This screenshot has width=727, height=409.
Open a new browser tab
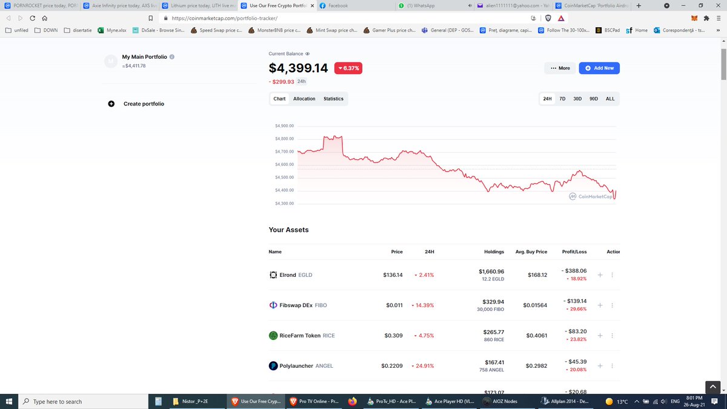coord(639,5)
